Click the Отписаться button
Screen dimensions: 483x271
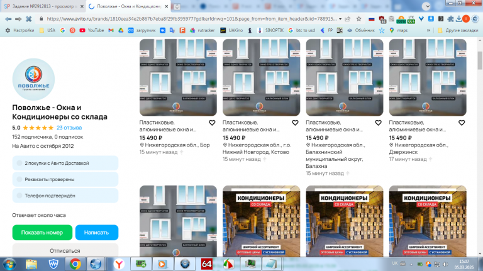coord(65,250)
